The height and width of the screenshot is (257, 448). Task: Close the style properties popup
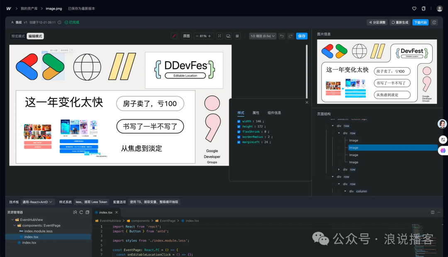click(307, 102)
